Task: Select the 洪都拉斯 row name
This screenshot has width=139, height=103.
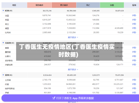Action: [9, 65]
